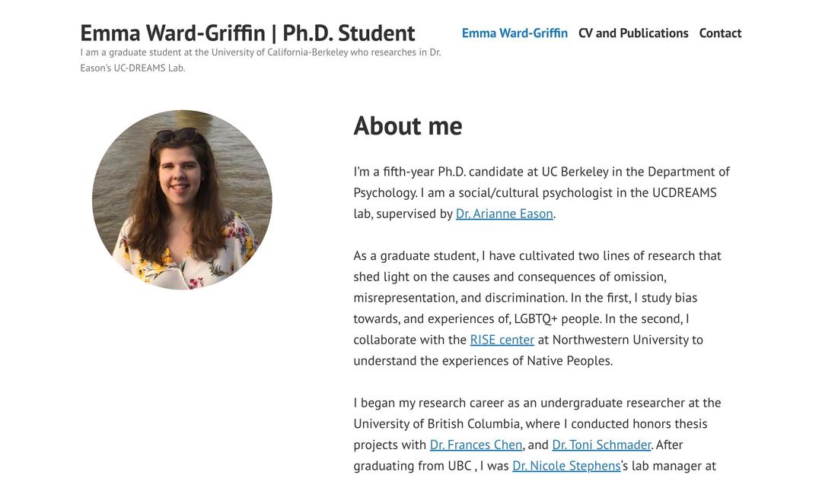Image resolution: width=822 pixels, height=478 pixels.
Task: Open the Dr. Frances Chen link
Action: 475,445
